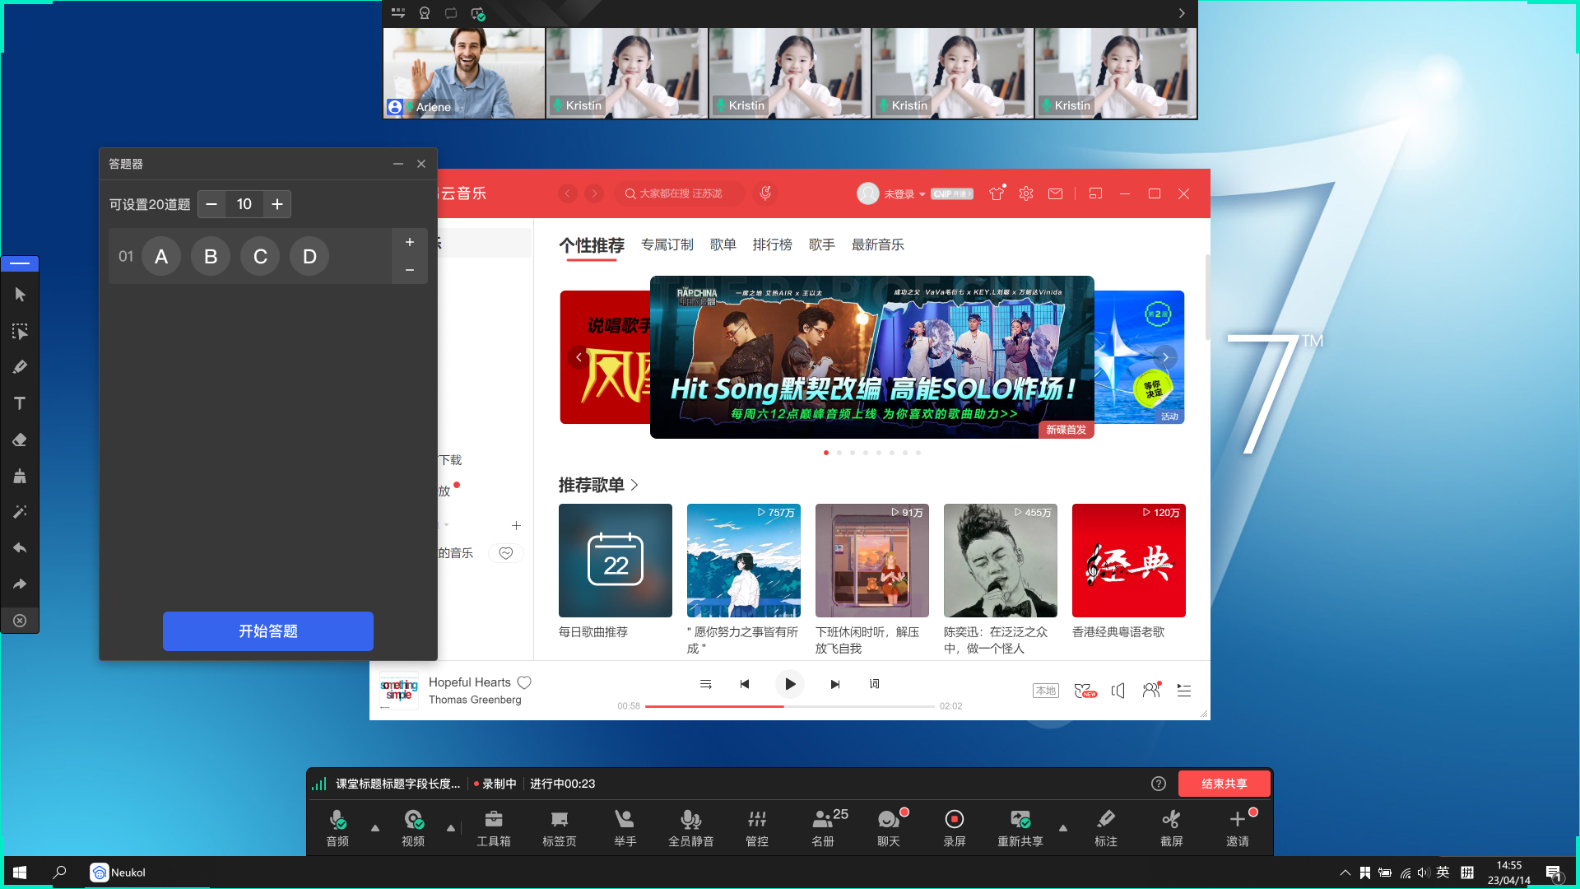The image size is (1580, 889).
Task: Open the listen-together friends icon
Action: [1151, 690]
